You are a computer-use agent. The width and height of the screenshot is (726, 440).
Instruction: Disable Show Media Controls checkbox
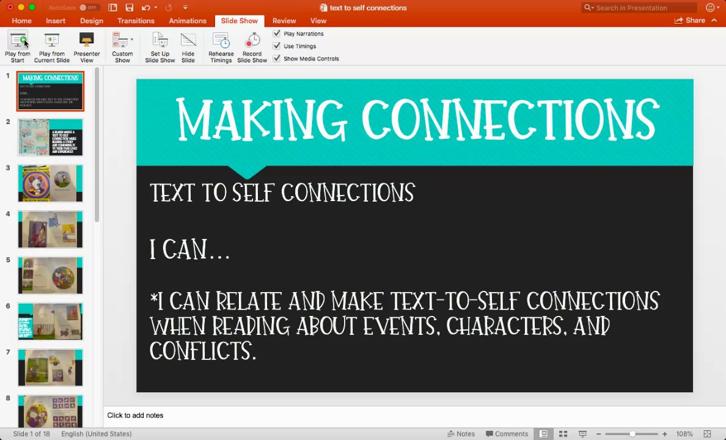(x=276, y=58)
